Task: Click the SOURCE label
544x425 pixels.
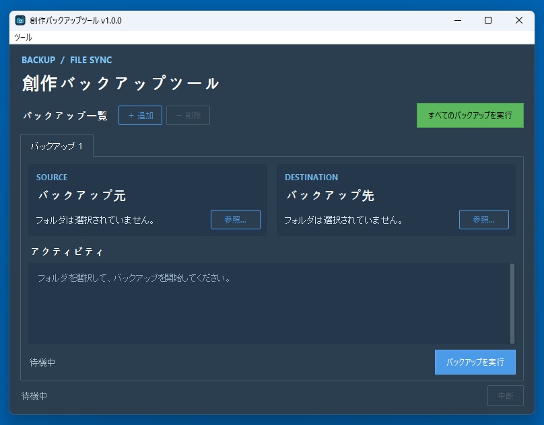Action: click(x=52, y=177)
